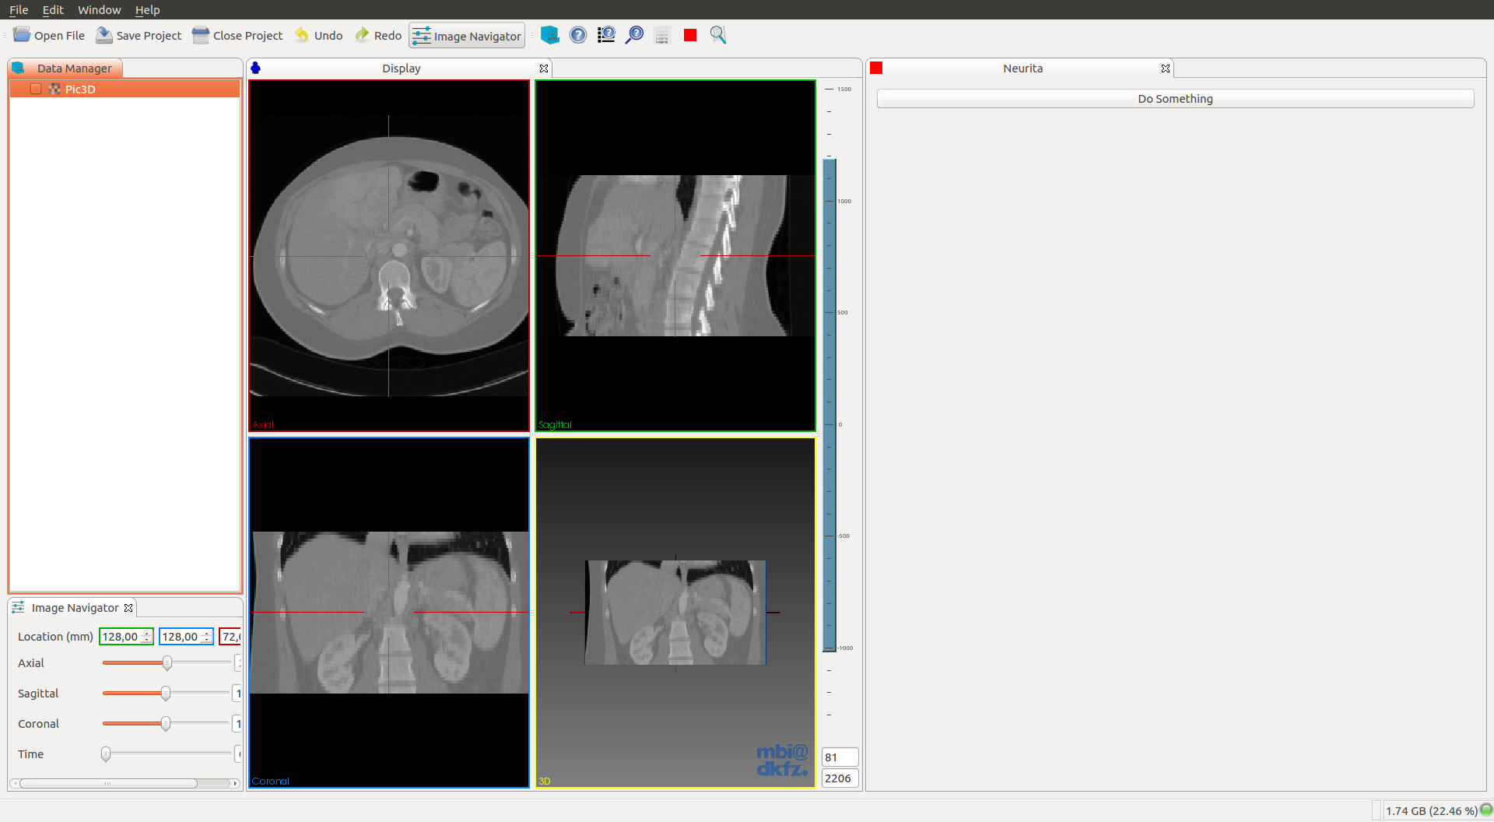Click the Pic3D image type icon
Screen dimensions: 1494x822
(54, 89)
